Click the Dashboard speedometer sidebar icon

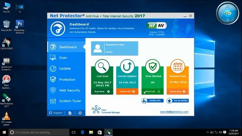53,47
